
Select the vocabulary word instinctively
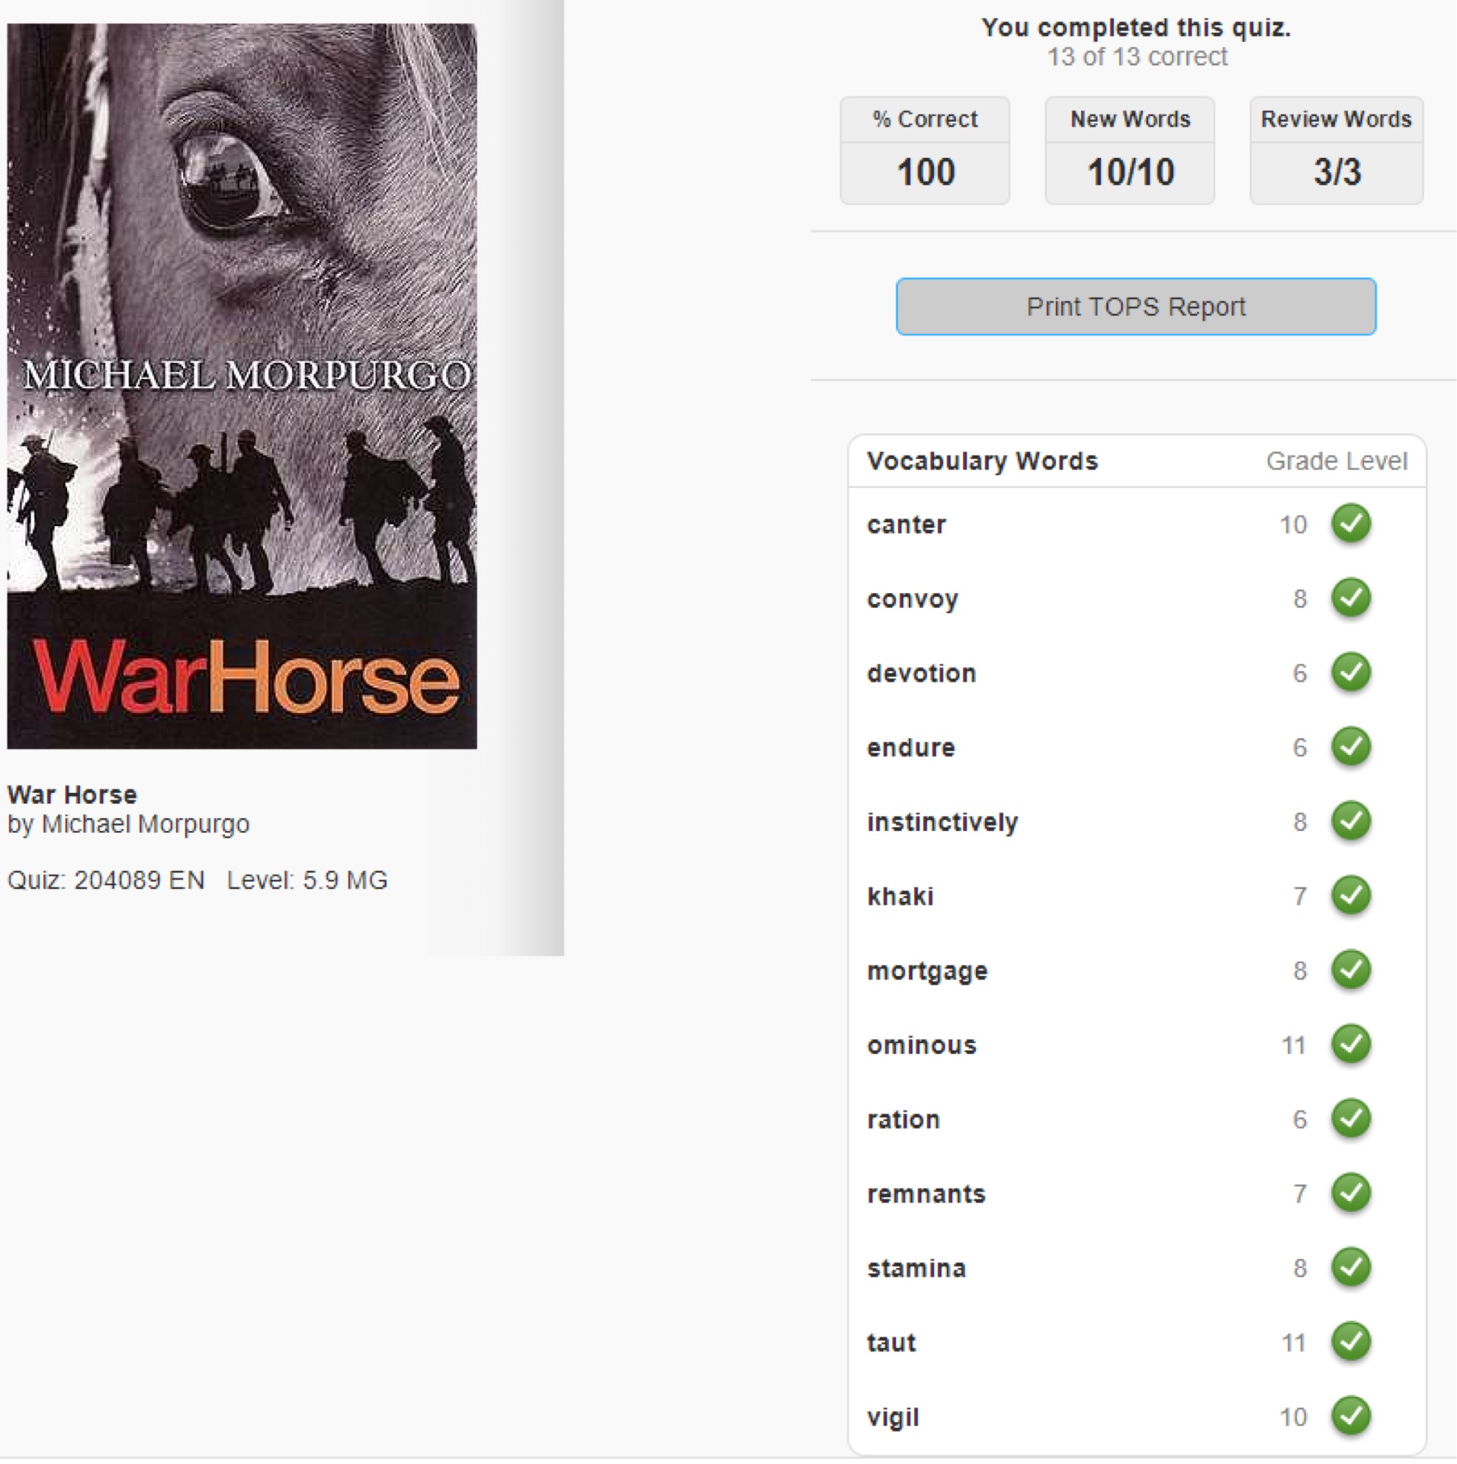942,823
